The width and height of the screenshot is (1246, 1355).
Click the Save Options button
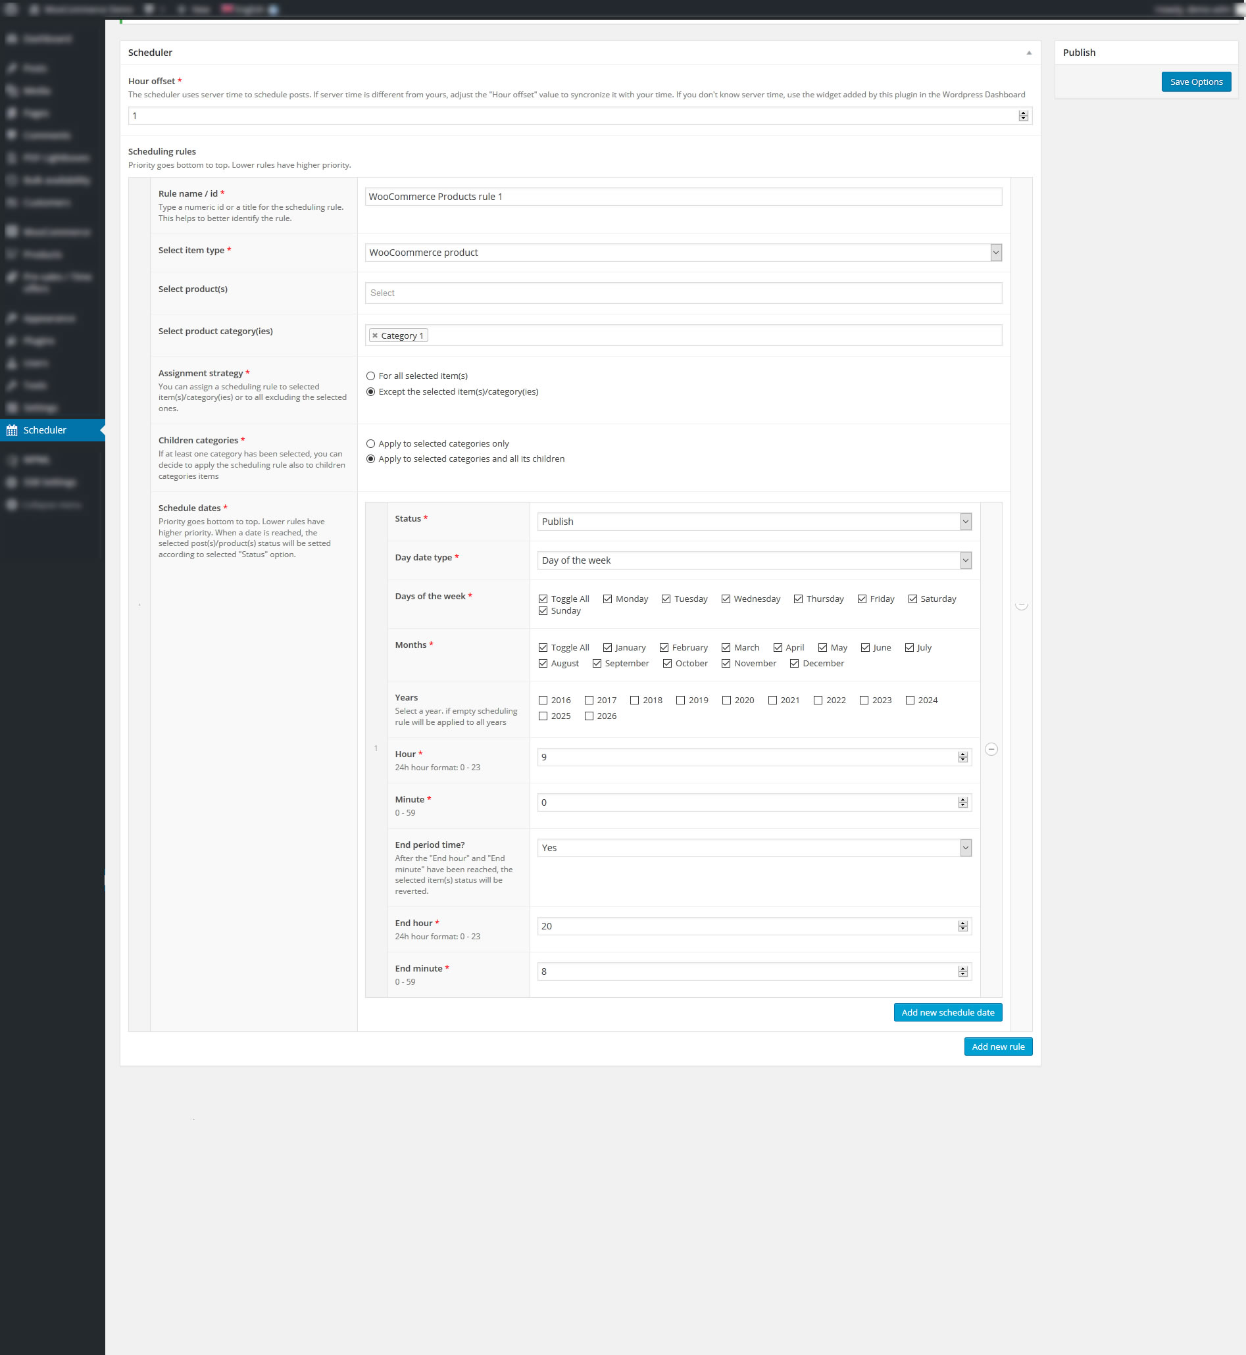[1195, 82]
